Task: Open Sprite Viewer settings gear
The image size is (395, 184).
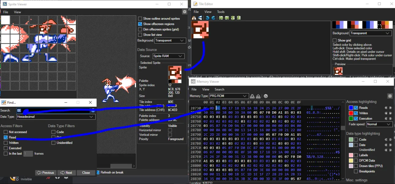Action: click(x=184, y=12)
